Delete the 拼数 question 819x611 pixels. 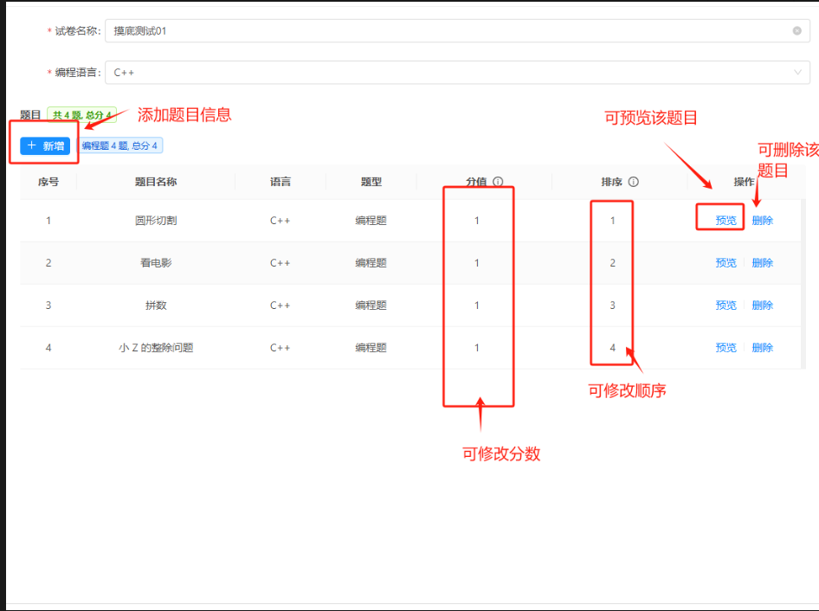pyautogui.click(x=762, y=305)
